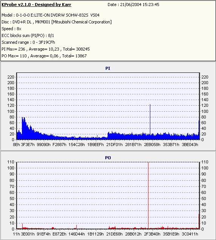Click the KProbe v2.1.0 title heading
The height and width of the screenshot is (240, 216).
[x=36, y=5]
